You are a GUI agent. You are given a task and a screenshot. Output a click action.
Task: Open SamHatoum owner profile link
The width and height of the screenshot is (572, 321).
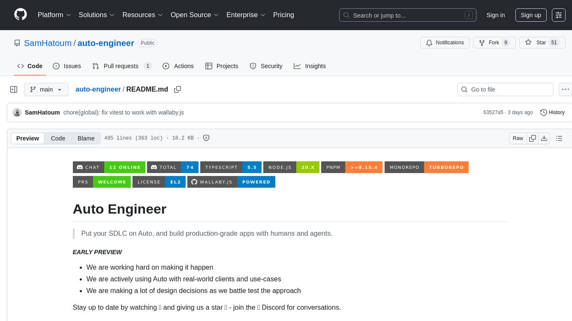pos(48,43)
